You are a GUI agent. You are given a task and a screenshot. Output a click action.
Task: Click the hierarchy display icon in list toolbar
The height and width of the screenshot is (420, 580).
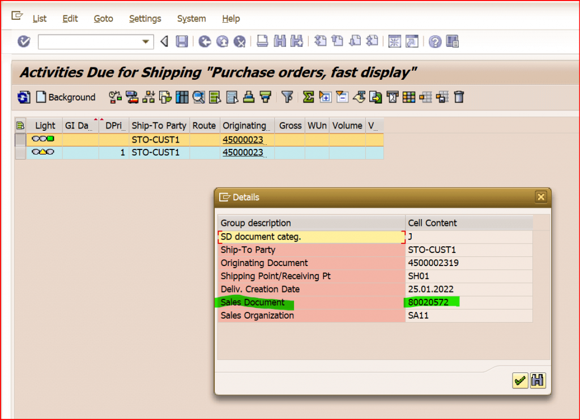point(148,97)
